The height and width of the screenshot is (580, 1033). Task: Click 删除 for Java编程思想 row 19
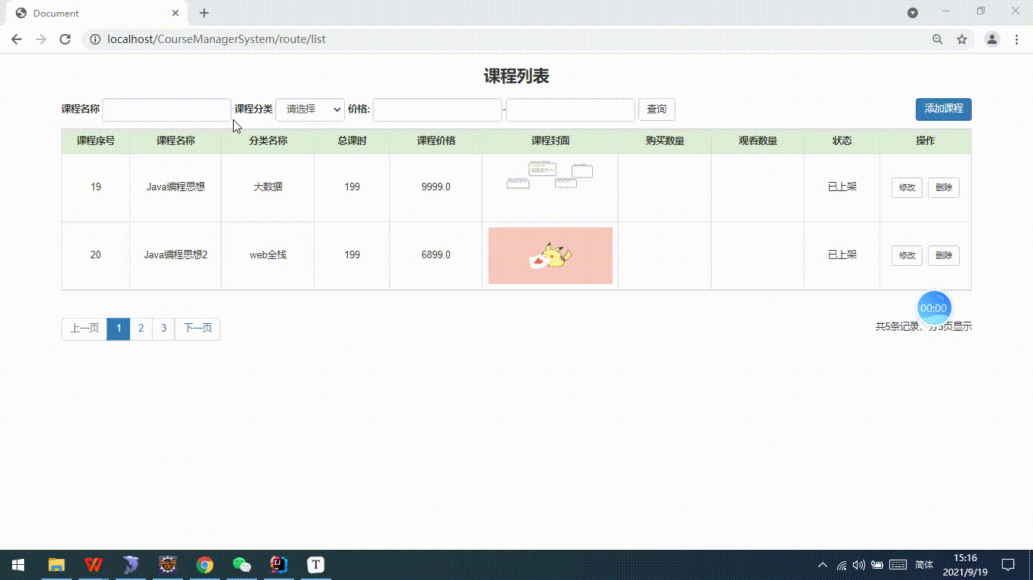[x=944, y=187]
